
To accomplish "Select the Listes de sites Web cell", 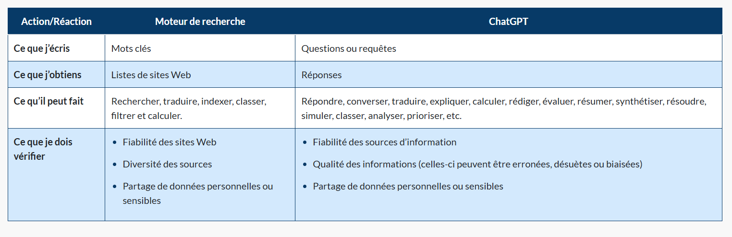I will tap(151, 75).
